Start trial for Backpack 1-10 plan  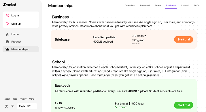[184, 105]
